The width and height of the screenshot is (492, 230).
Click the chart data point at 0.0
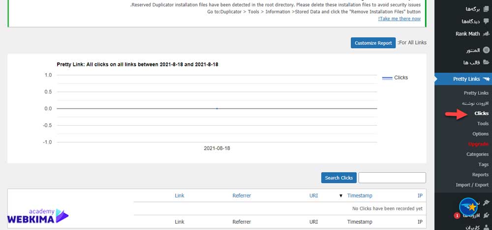coord(217,109)
